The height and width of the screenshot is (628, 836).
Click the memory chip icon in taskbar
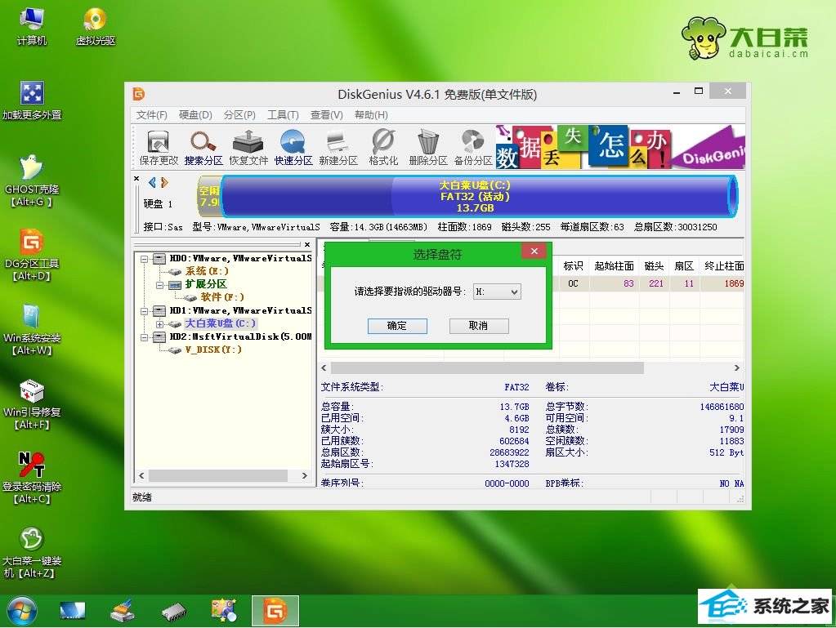[174, 612]
